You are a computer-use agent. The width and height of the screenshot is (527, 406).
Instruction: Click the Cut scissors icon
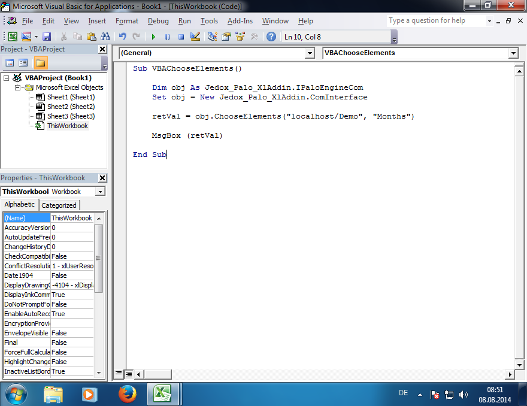[x=63, y=37]
